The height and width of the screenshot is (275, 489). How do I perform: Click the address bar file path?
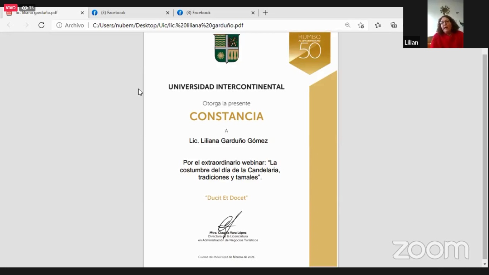168,25
